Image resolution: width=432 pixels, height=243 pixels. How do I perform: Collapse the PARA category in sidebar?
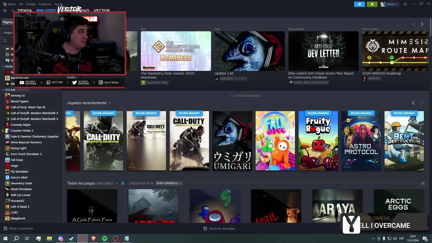[x=3, y=66]
